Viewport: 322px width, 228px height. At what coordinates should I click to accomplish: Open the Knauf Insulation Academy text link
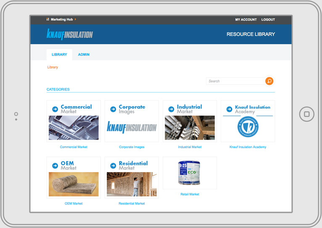click(248, 147)
